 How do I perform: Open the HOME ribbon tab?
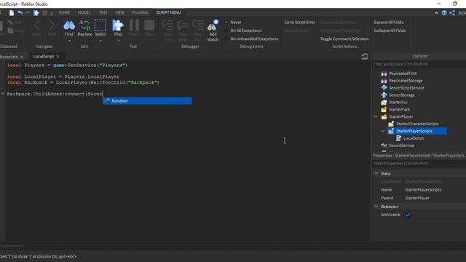tap(64, 12)
